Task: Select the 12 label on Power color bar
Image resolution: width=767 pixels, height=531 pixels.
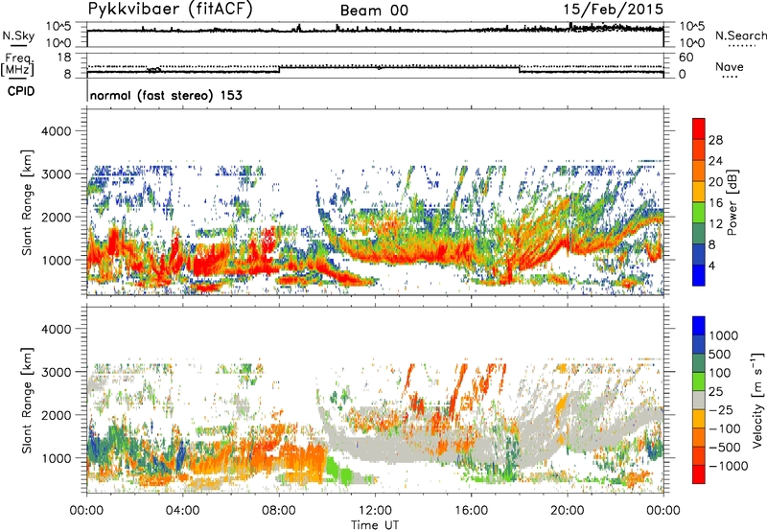Action: coord(715,224)
